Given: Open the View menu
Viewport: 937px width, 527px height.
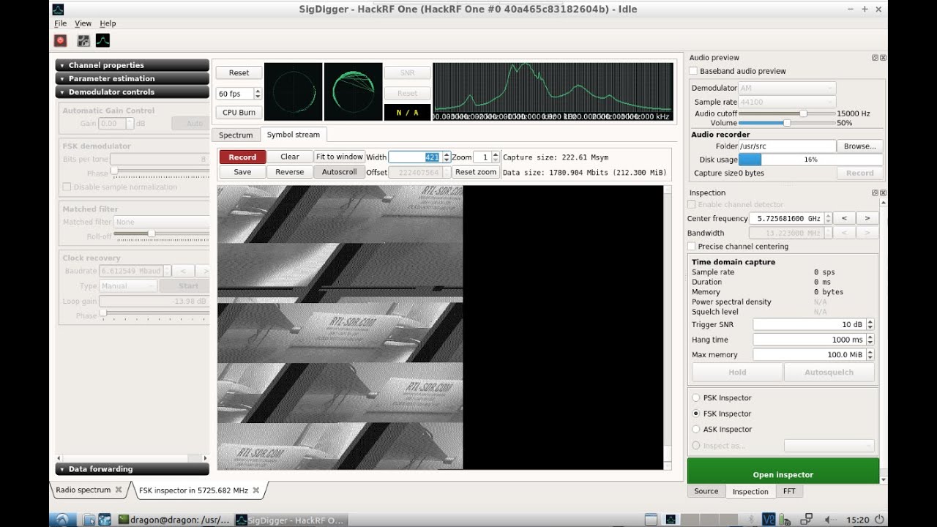Looking at the screenshot, I should pos(83,23).
